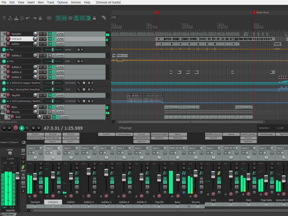Toggle the Repeat loop button
This screenshot has height=216, width=288.
27,128
